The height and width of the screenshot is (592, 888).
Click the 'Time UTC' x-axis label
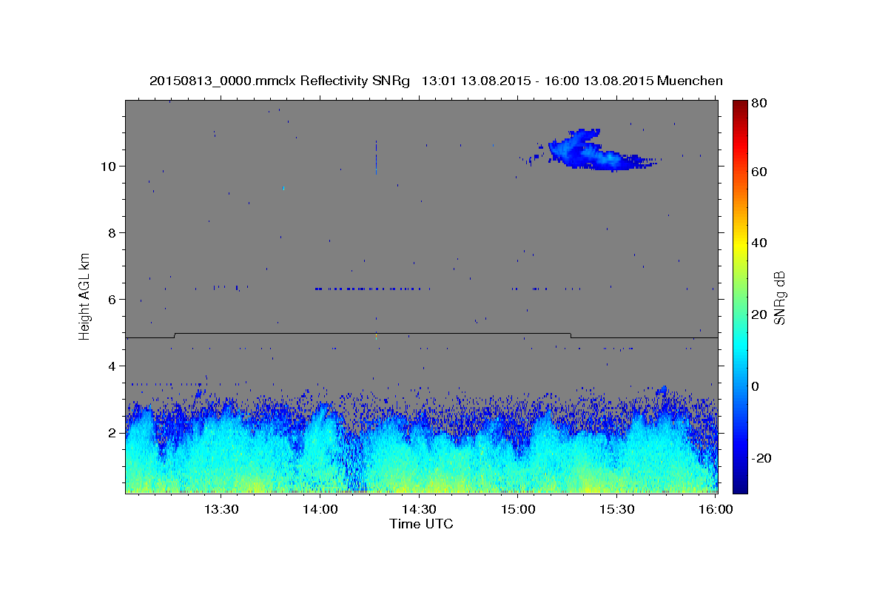click(x=421, y=524)
